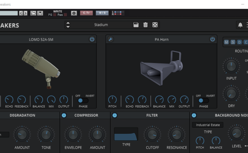This screenshot has height=153, width=248.
Task: Click the microphone FEEDBACK knob
Action: 22,100
